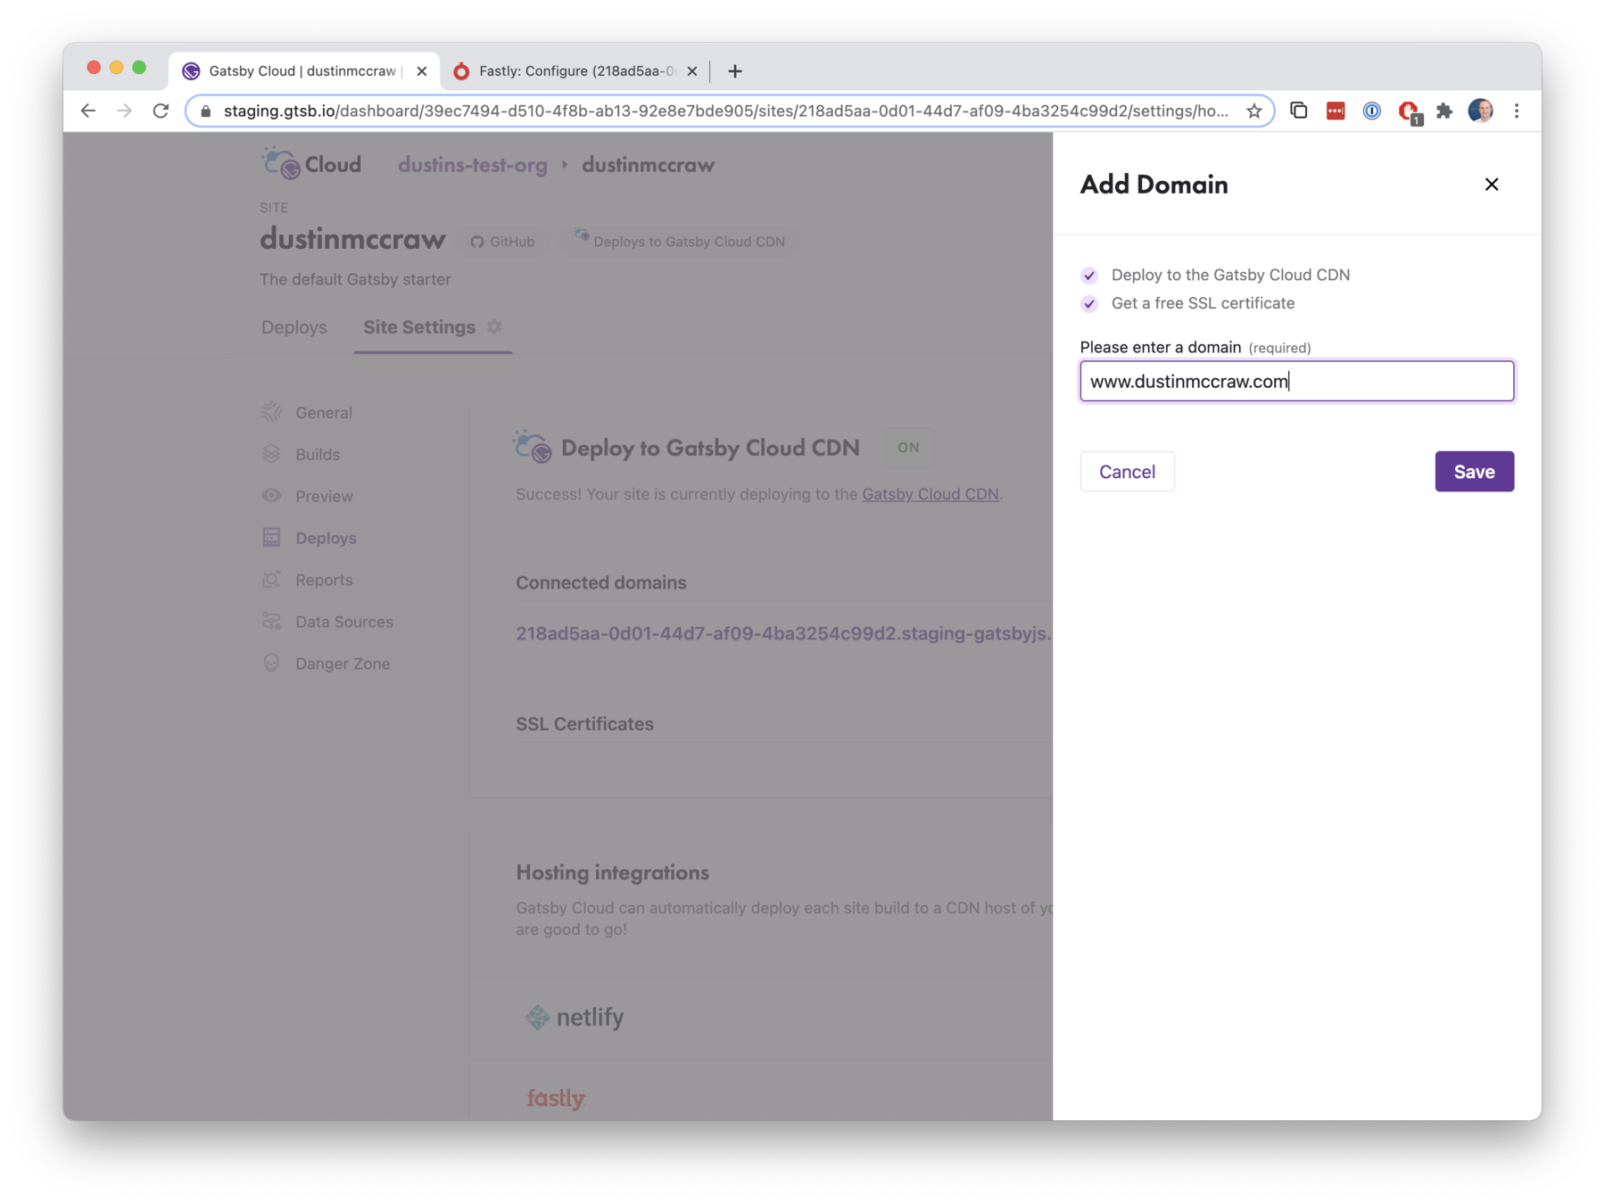Go forward in browser history
The height and width of the screenshot is (1204, 1605).
[124, 111]
